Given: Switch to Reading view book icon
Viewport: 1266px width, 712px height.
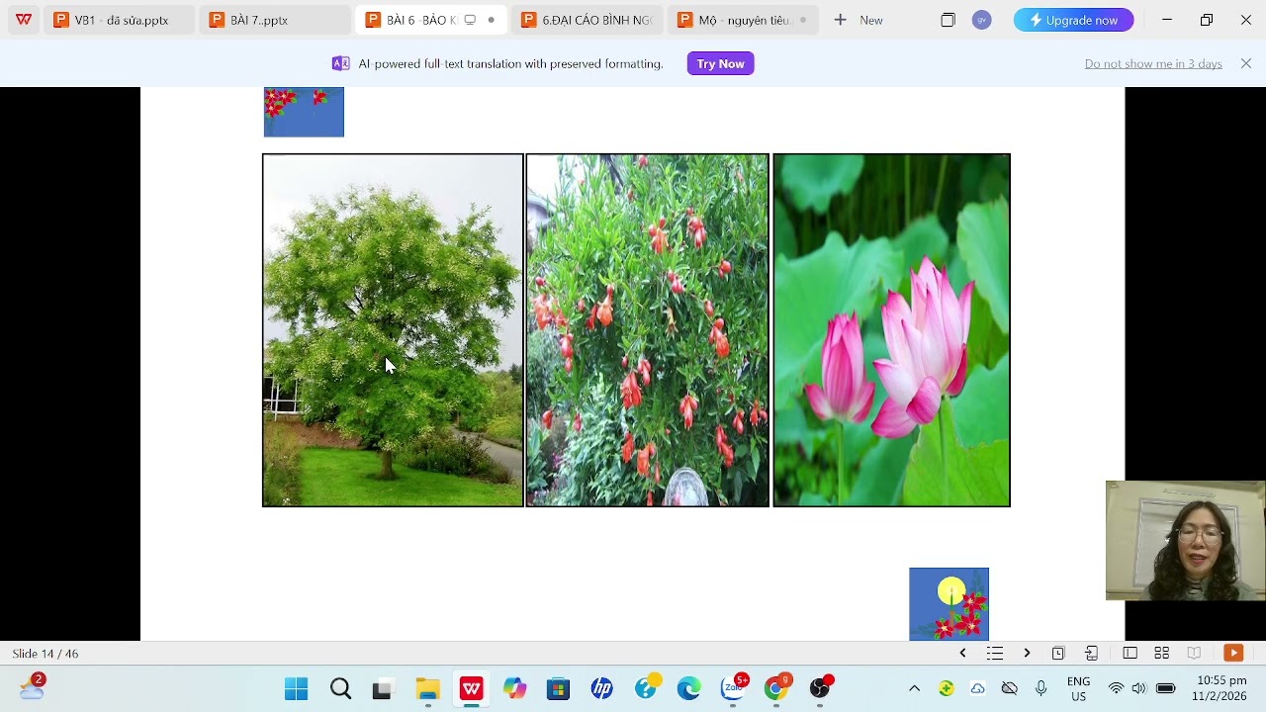Looking at the screenshot, I should pyautogui.click(x=1194, y=653).
